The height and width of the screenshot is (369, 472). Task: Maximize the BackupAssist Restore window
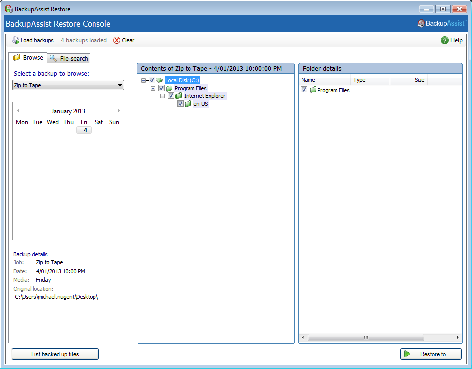(443, 9)
